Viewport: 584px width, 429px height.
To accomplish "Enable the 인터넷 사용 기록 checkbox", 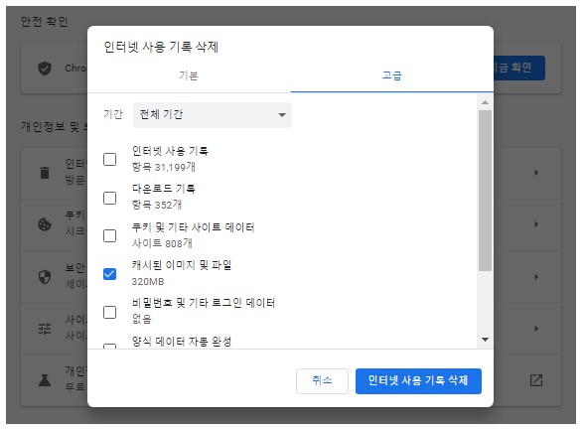I will pos(109,159).
